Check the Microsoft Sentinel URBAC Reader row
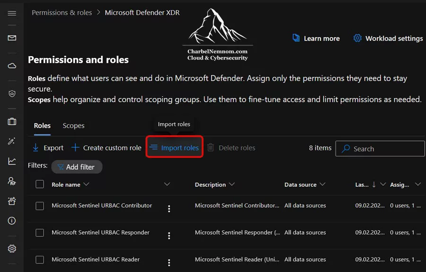 point(40,260)
